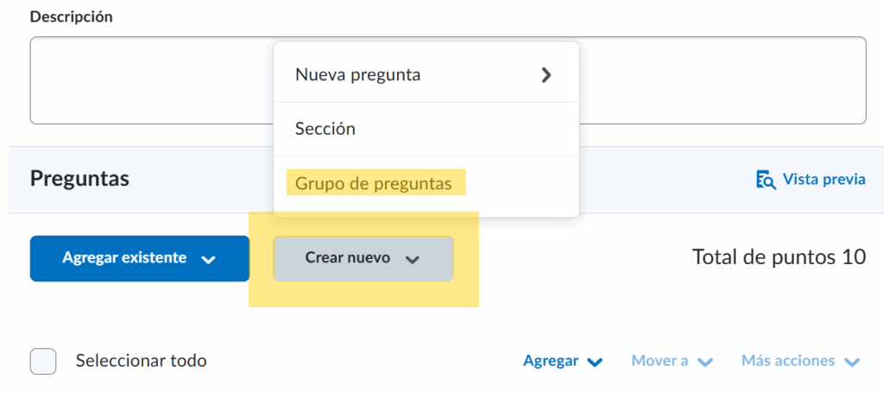884x398 pixels.
Task: Click the chevron on Agregar existente
Action: (207, 259)
